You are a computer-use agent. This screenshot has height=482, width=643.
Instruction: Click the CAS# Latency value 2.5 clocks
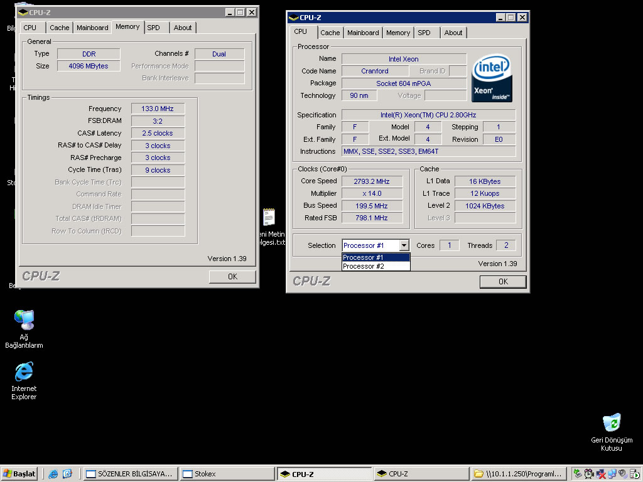tap(158, 133)
